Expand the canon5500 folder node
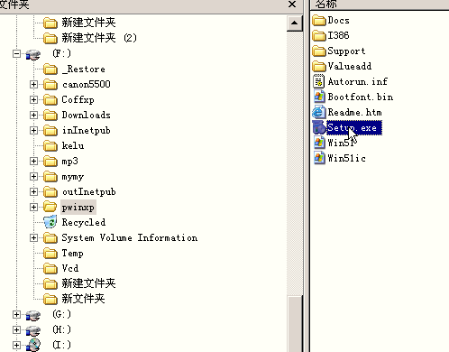Viewport: 449px width, 352px height. point(33,85)
